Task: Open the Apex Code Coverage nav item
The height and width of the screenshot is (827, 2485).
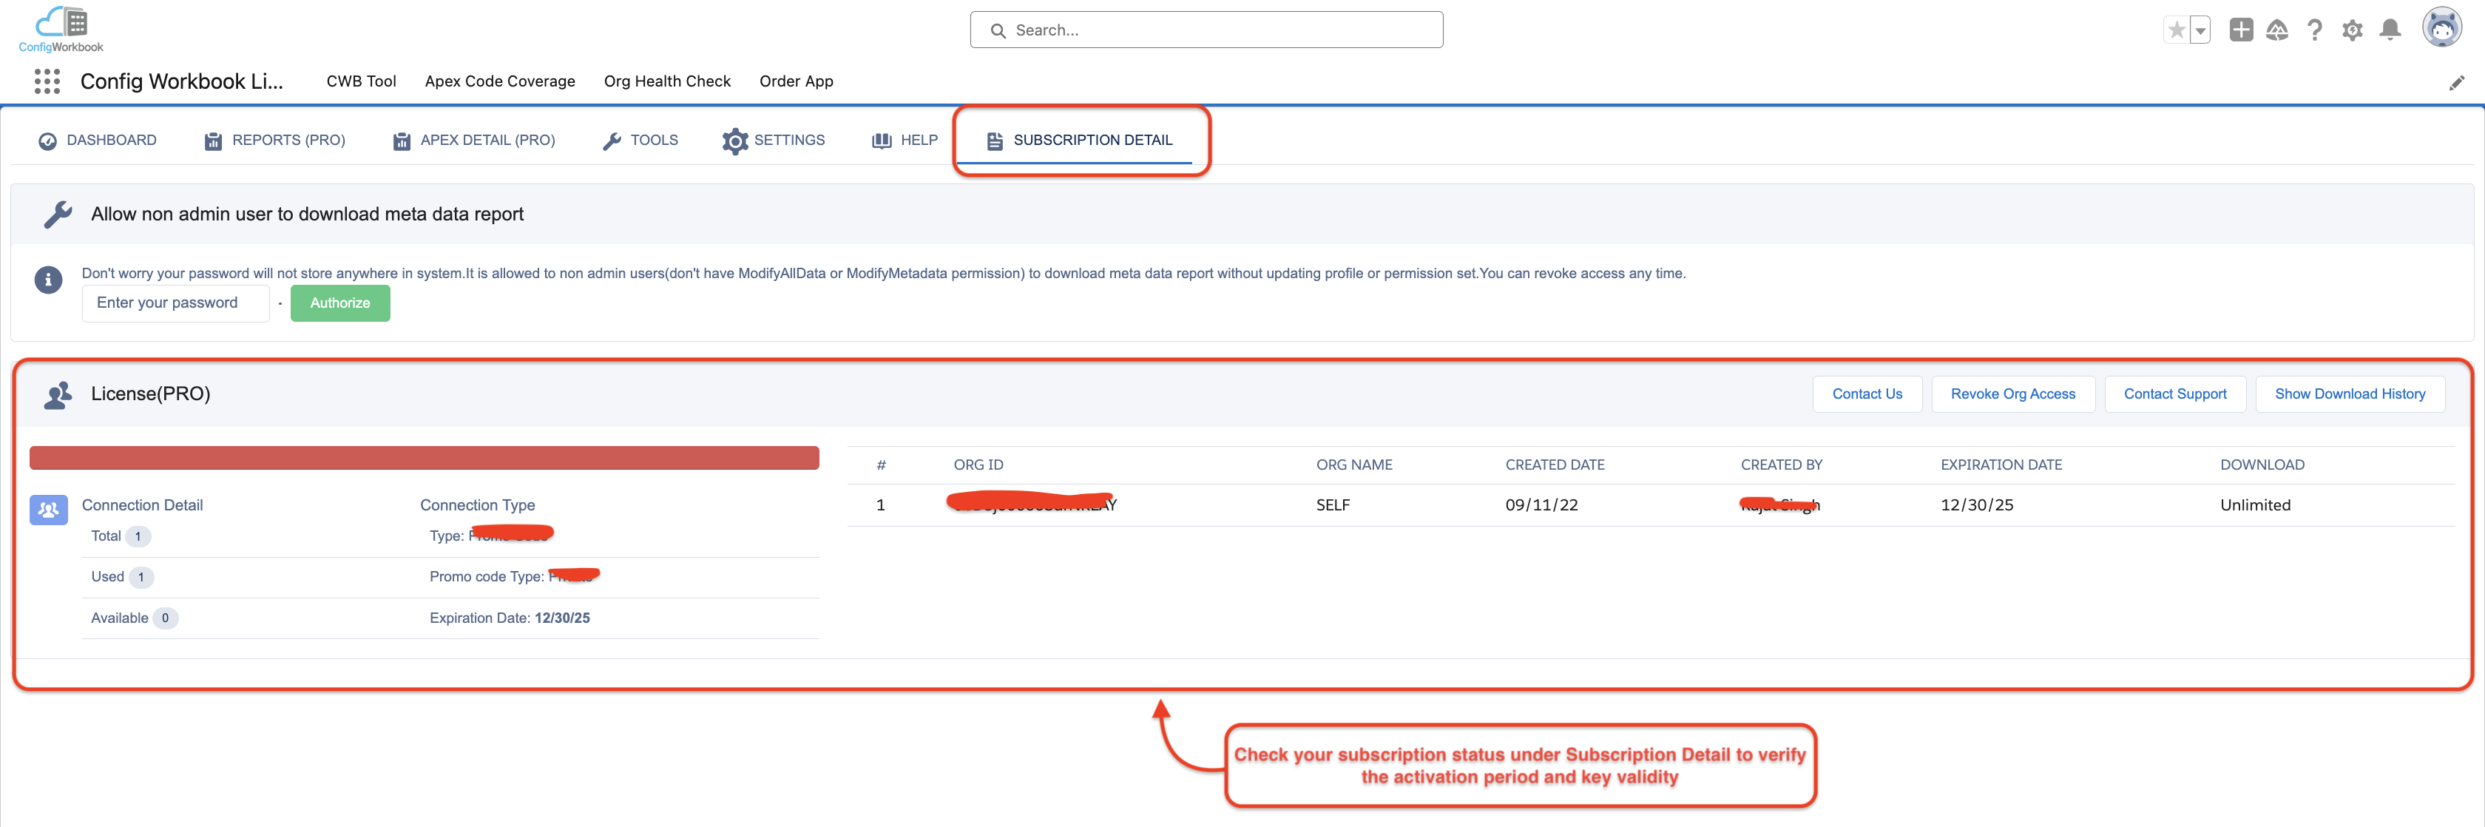Action: point(500,81)
